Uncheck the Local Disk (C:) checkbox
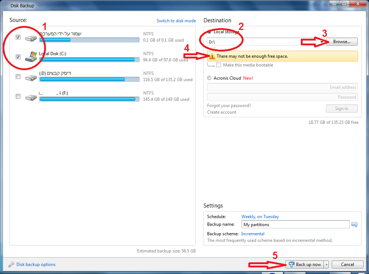 (18, 57)
